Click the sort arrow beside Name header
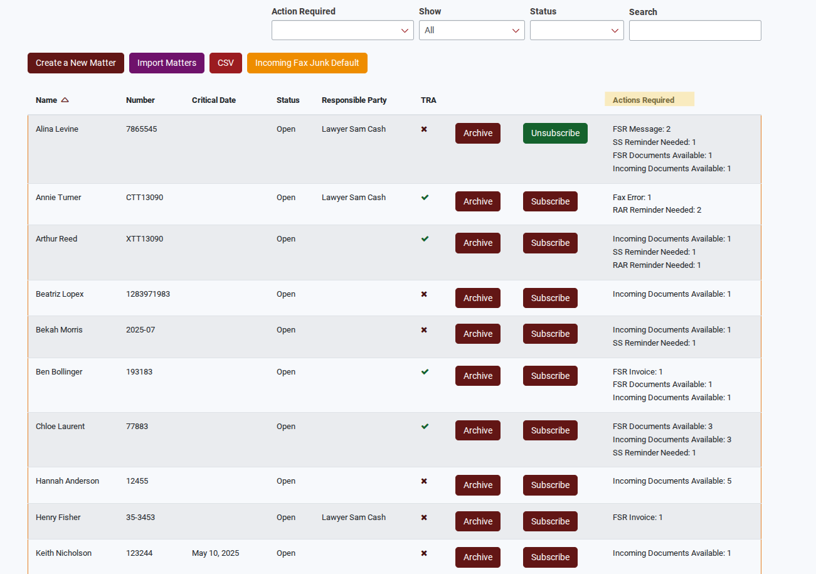 [x=65, y=100]
